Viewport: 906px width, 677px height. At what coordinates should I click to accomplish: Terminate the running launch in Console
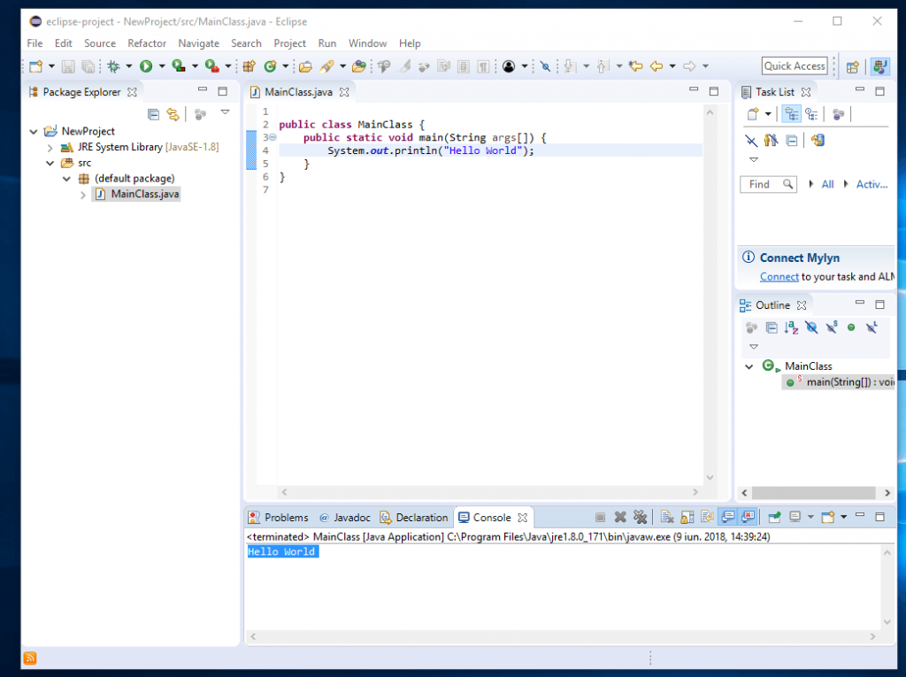tap(599, 517)
